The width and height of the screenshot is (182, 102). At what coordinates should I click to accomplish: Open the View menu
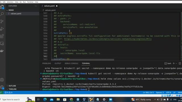(x=16, y=2)
